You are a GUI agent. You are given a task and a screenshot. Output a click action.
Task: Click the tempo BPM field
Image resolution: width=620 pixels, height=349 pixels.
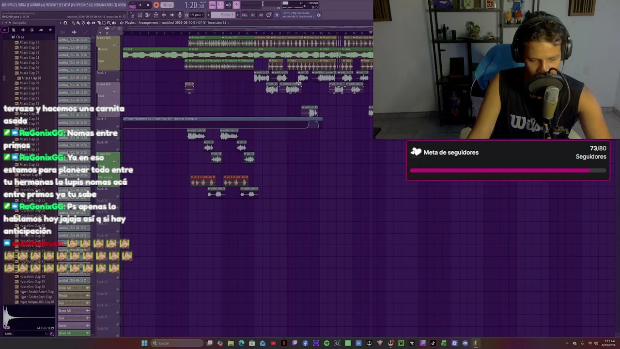click(167, 5)
